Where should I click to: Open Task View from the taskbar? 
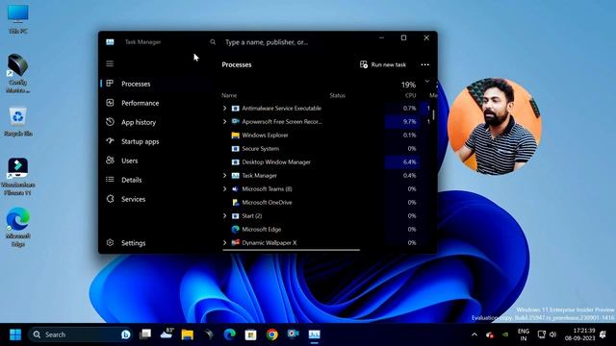[145, 334]
